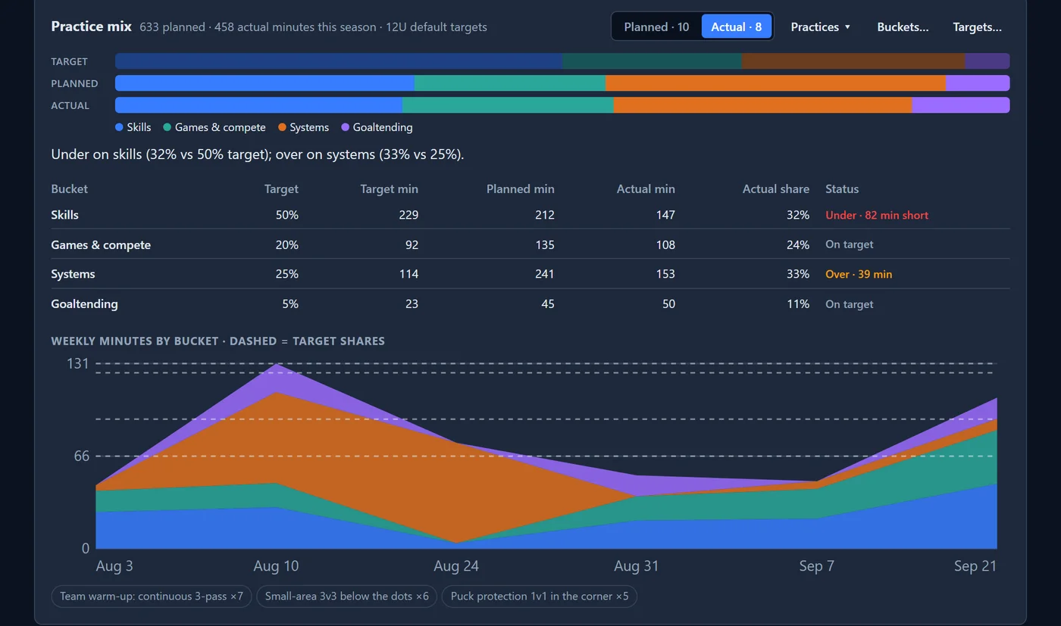This screenshot has width=1061, height=626.
Task: Click the Planned min column header
Action: pyautogui.click(x=520, y=188)
